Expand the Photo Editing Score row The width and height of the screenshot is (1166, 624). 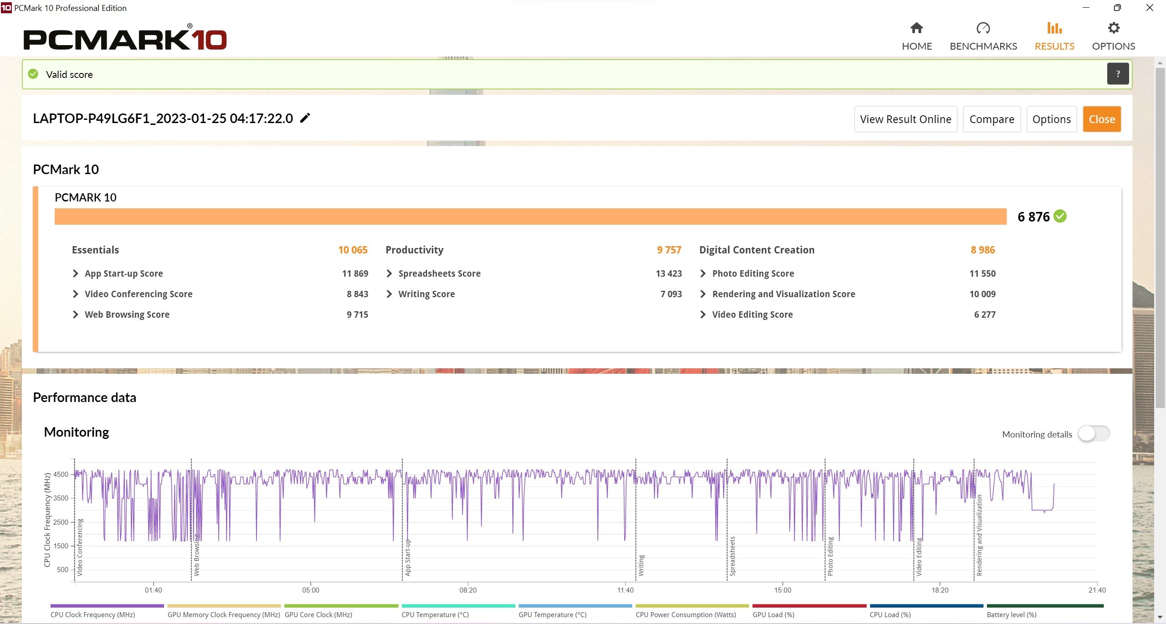[x=702, y=273]
